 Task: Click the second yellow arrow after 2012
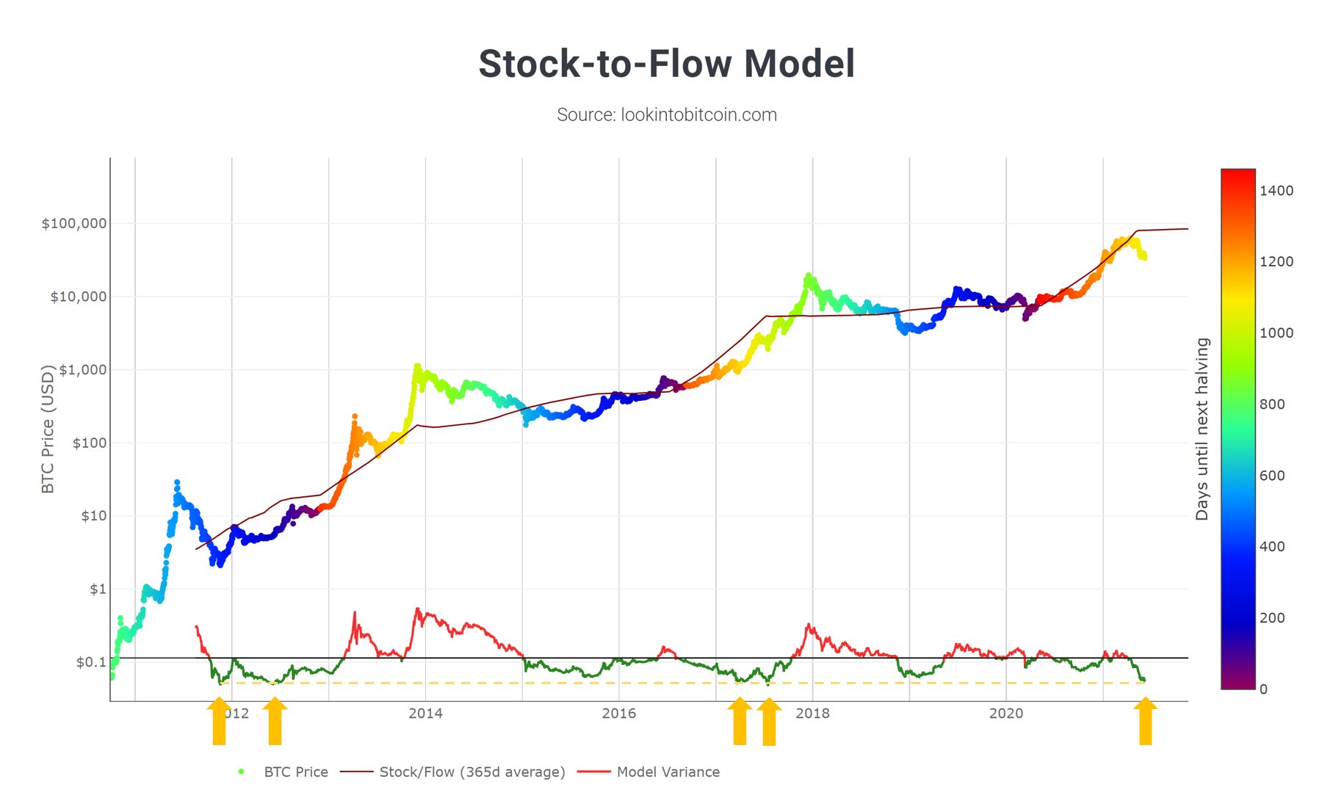coord(275,721)
